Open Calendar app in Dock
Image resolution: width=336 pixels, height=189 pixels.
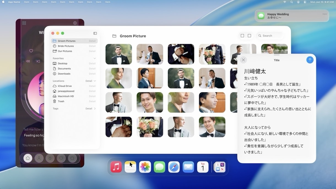click(x=203, y=167)
